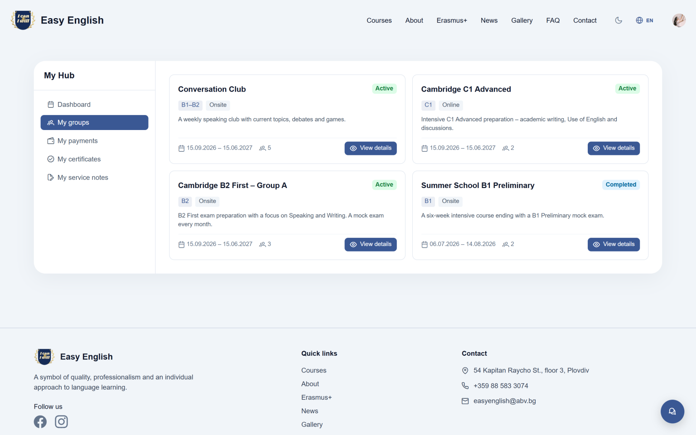696x435 pixels.
Task: Click the B1–B2 level tag
Action: coord(190,105)
